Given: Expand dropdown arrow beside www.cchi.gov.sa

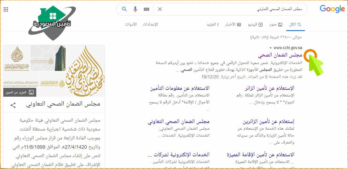Looking at the screenshot, I should pos(271,48).
